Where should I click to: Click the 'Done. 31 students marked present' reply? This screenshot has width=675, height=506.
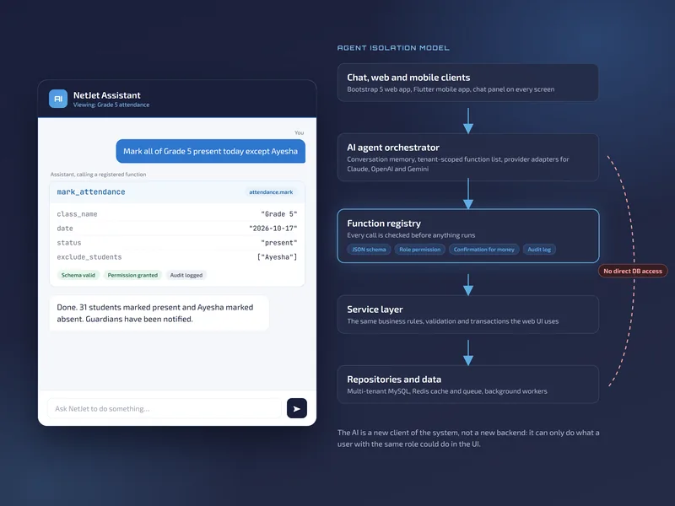(x=159, y=313)
